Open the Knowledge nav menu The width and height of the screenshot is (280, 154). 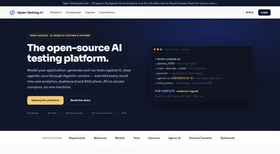tap(73, 12)
